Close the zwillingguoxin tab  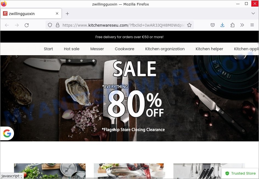pyautogui.click(x=57, y=13)
